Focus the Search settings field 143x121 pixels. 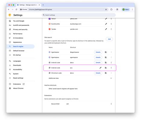(79, 15)
